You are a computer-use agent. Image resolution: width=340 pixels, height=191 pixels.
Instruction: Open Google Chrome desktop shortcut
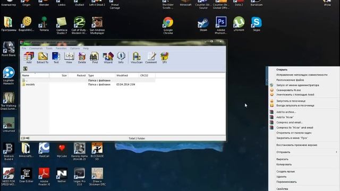[168, 25]
